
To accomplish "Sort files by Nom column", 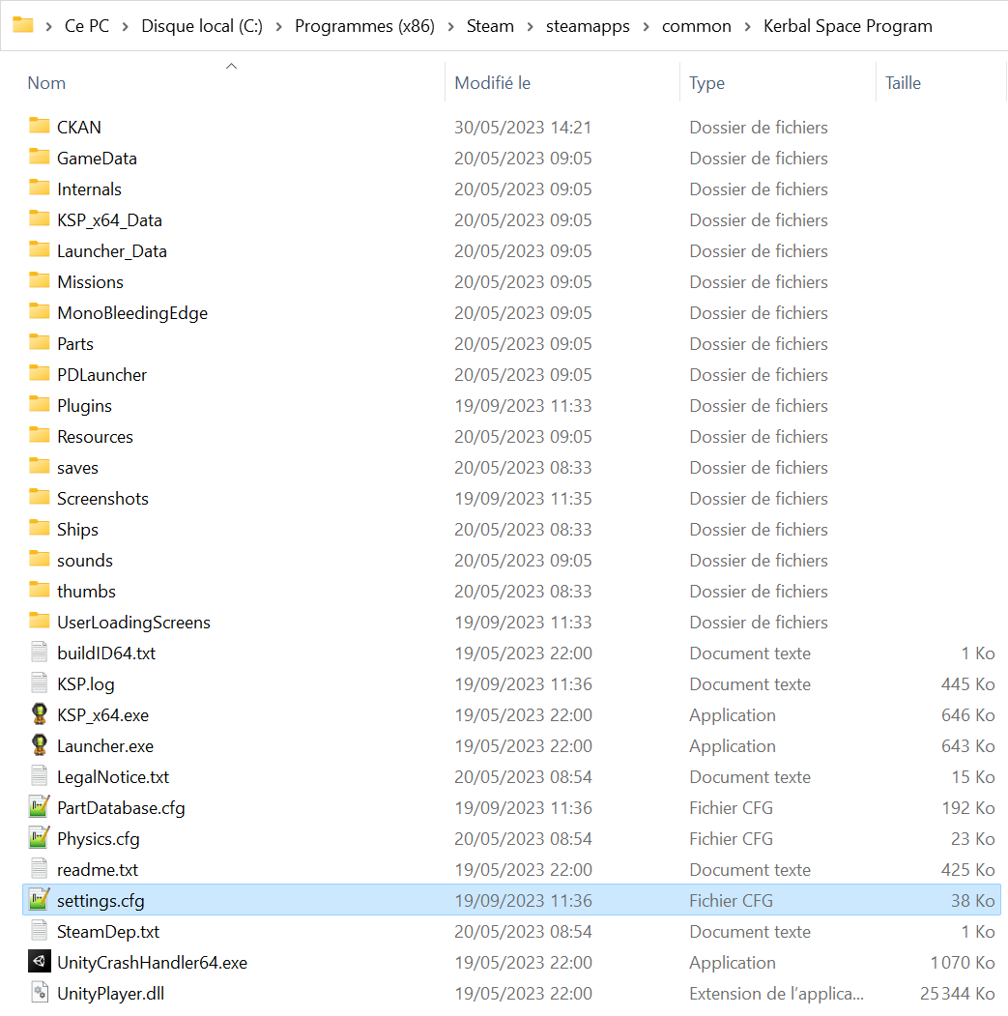I will point(46,83).
